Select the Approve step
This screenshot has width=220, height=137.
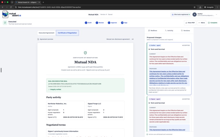(x=112, y=23)
